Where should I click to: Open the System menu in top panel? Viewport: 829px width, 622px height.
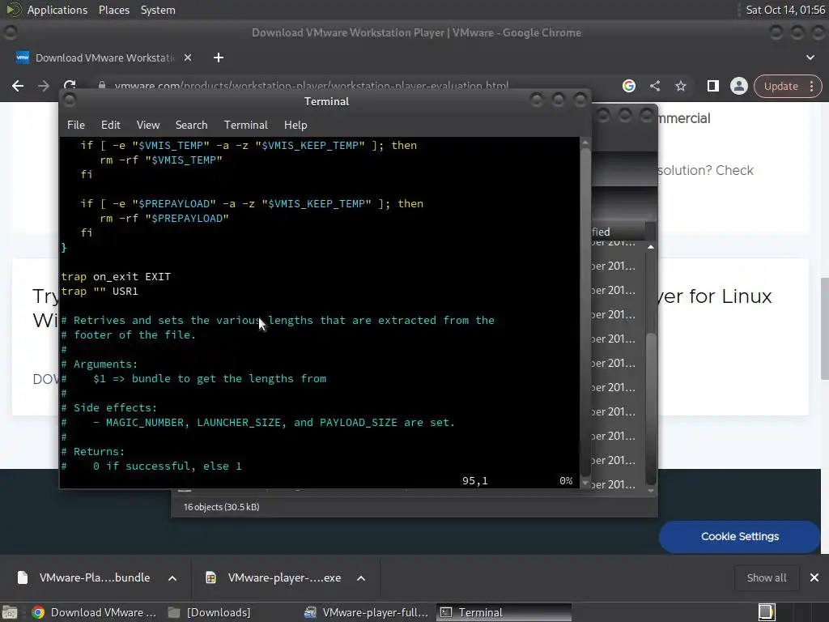click(158, 10)
